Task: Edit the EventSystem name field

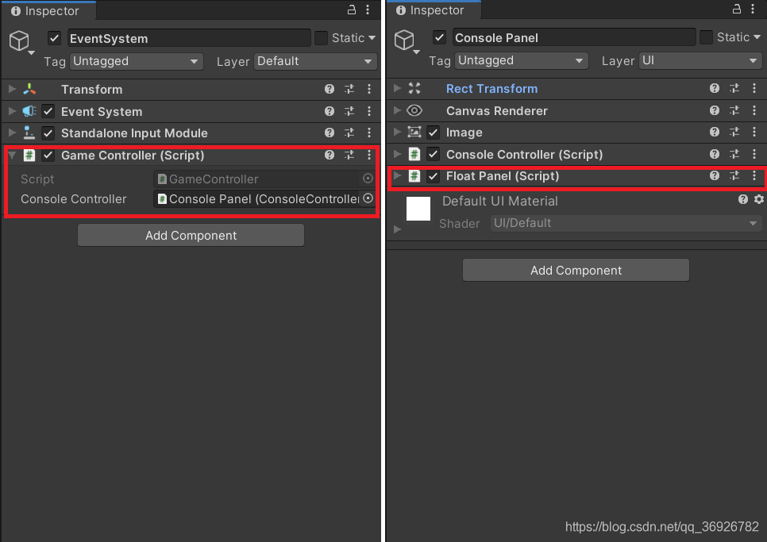Action: pyautogui.click(x=189, y=38)
